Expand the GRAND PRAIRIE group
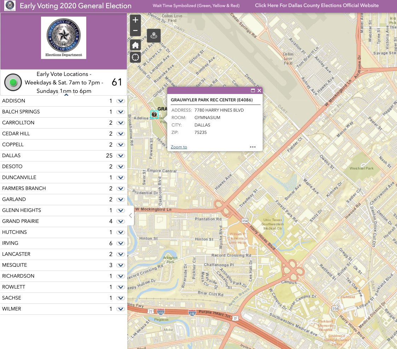 coord(121,221)
